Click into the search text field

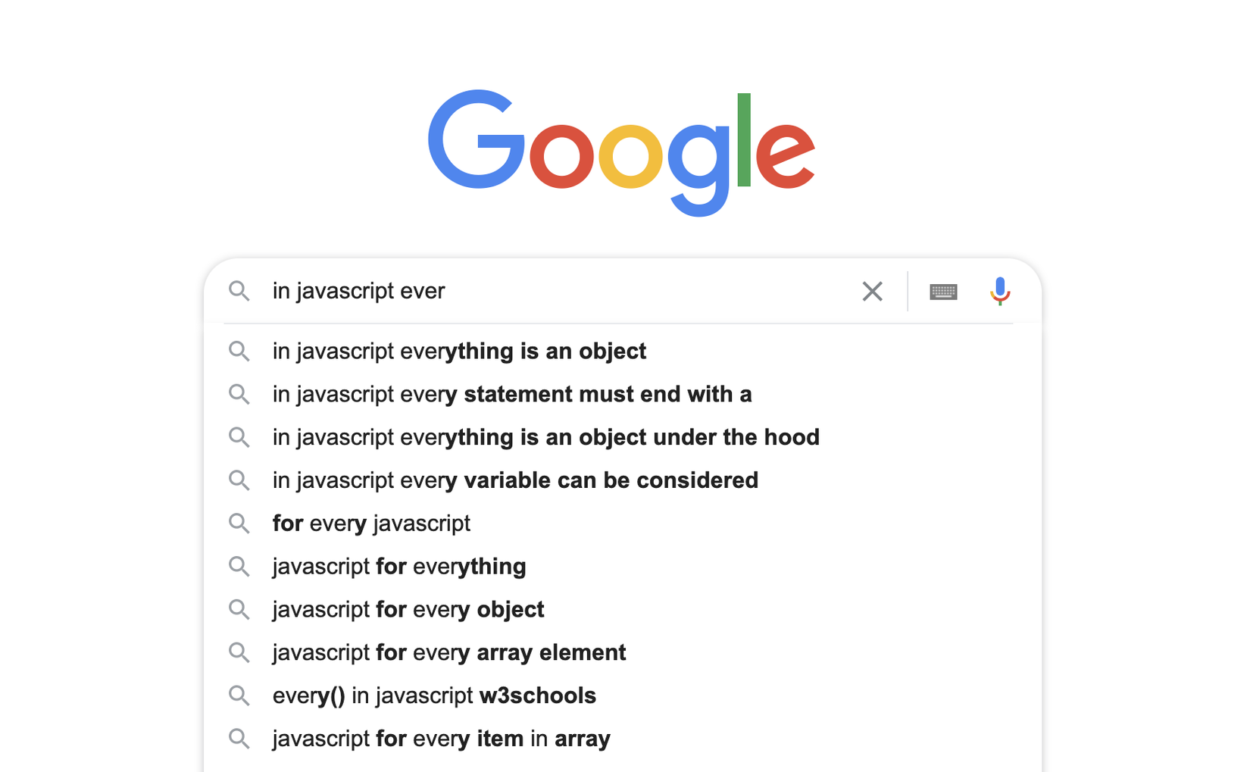561,291
